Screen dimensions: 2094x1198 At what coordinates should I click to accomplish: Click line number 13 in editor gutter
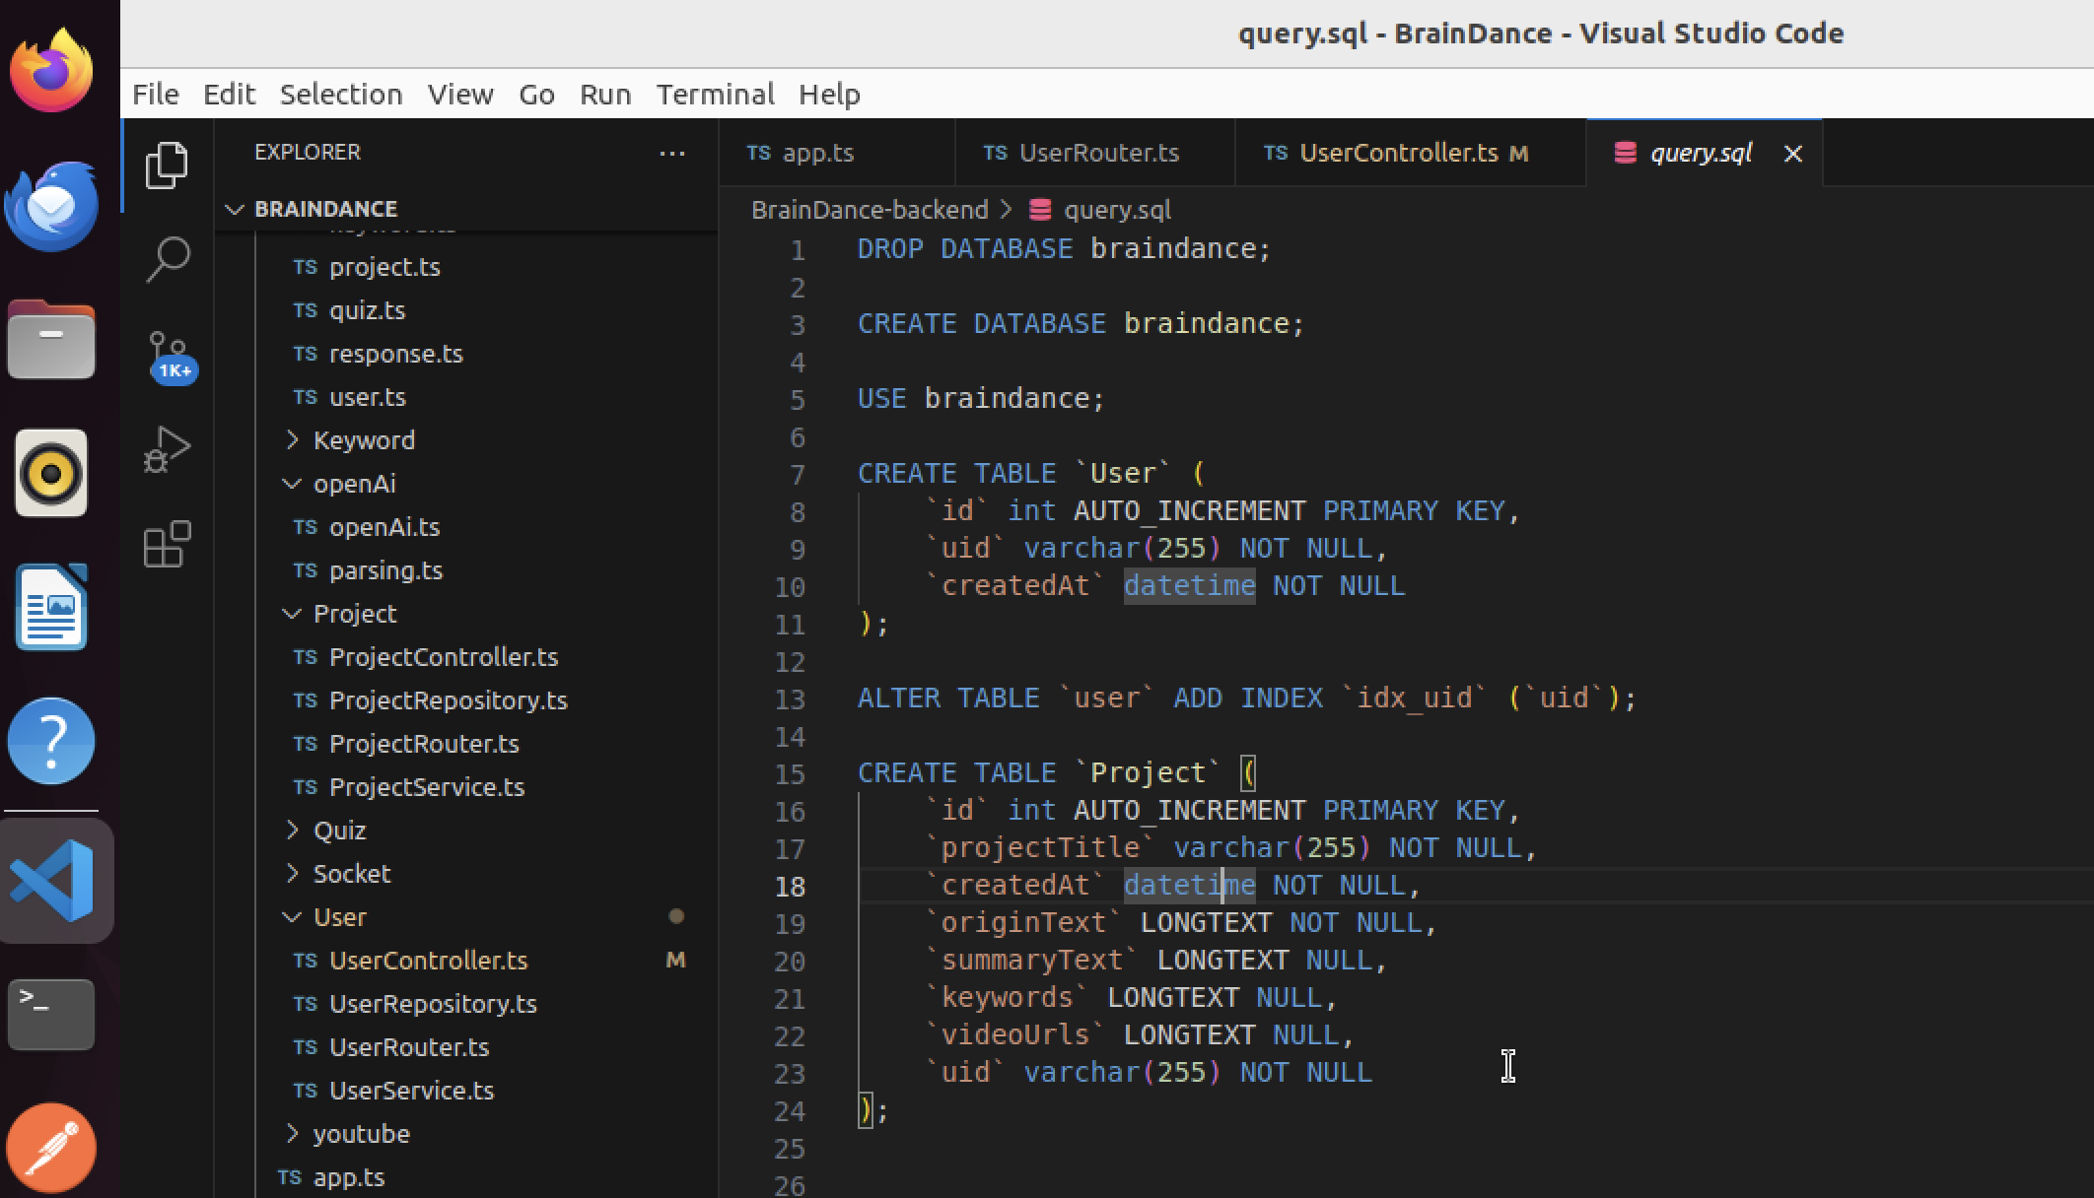coord(790,699)
